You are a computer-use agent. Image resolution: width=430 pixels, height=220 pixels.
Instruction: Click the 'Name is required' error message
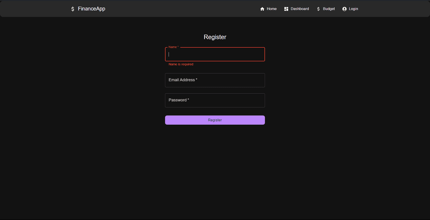click(x=181, y=64)
